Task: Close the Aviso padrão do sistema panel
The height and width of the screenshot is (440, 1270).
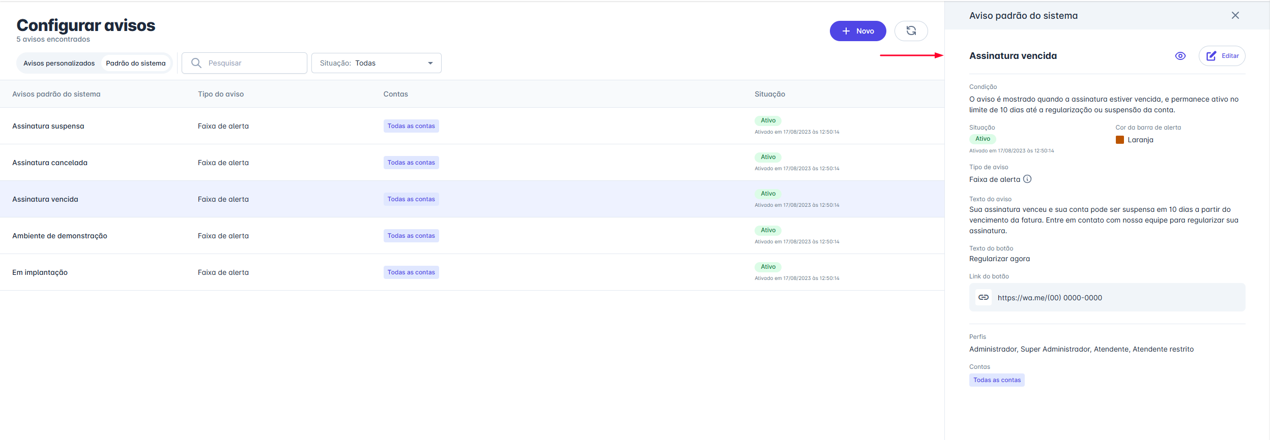Action: (1235, 15)
